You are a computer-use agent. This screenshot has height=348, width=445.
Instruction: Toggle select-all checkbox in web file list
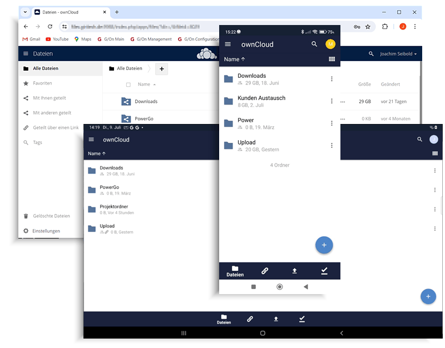click(x=128, y=84)
